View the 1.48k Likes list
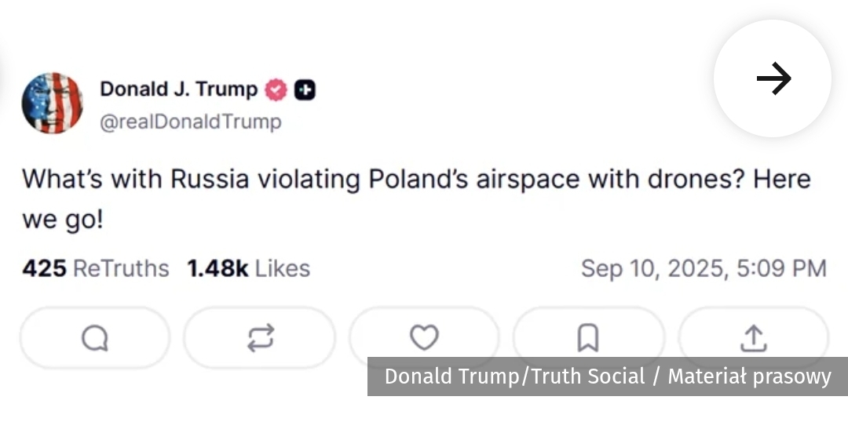848x422 pixels. click(x=248, y=268)
